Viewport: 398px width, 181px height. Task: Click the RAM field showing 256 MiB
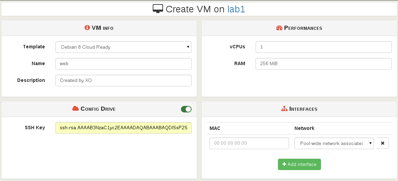tap(324, 64)
